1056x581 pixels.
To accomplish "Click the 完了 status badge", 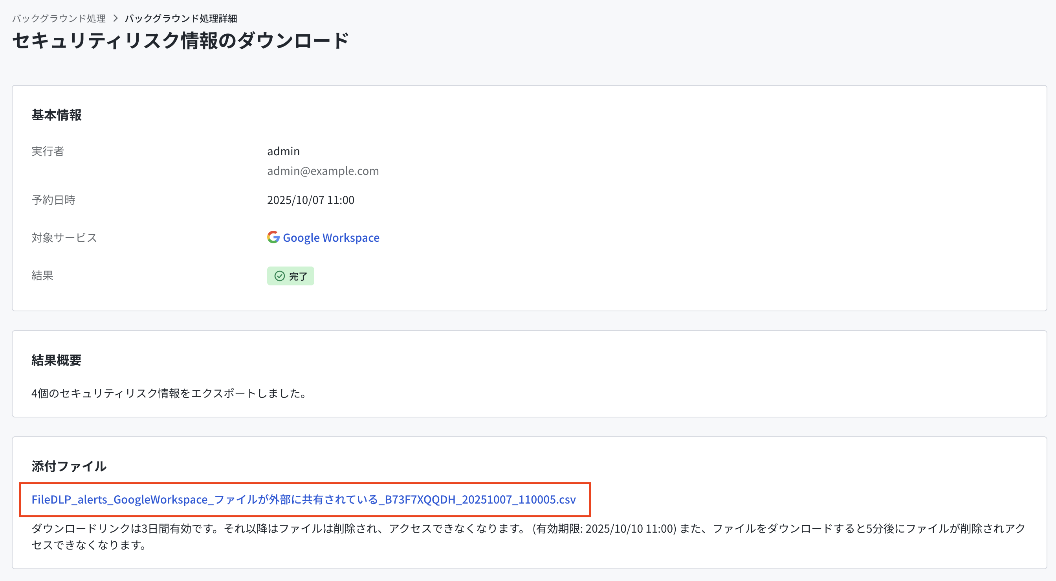I will [291, 276].
